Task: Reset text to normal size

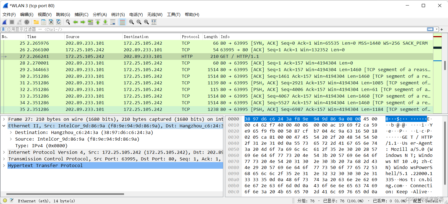Action: coord(146,22)
